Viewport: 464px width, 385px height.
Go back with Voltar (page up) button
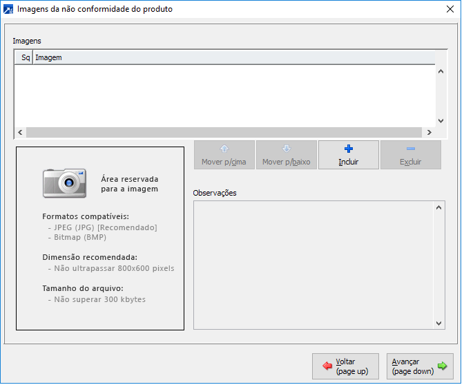[x=347, y=368]
